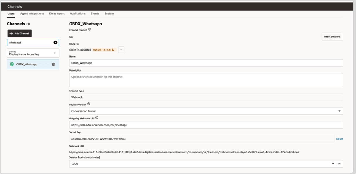356x174 pixels.
Task: Open Channel Enabled help icon
Action: coord(90,29)
